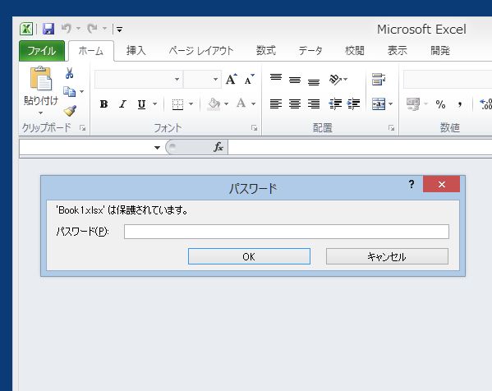Open the Borders dropdown arrow
The width and height of the screenshot is (492, 391).
191,103
